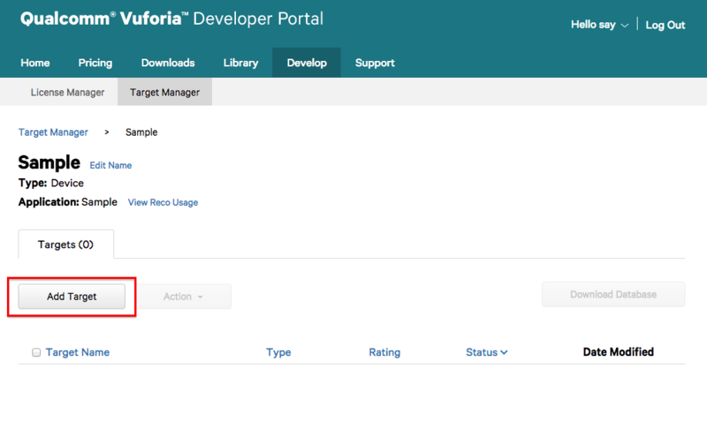The image size is (707, 444).
Task: Click the Download Database button
Action: click(613, 295)
